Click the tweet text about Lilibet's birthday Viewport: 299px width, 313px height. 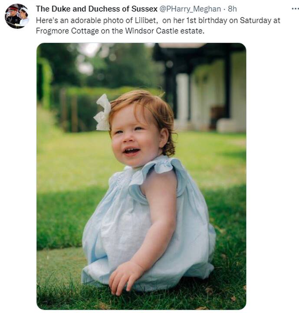coord(158,26)
